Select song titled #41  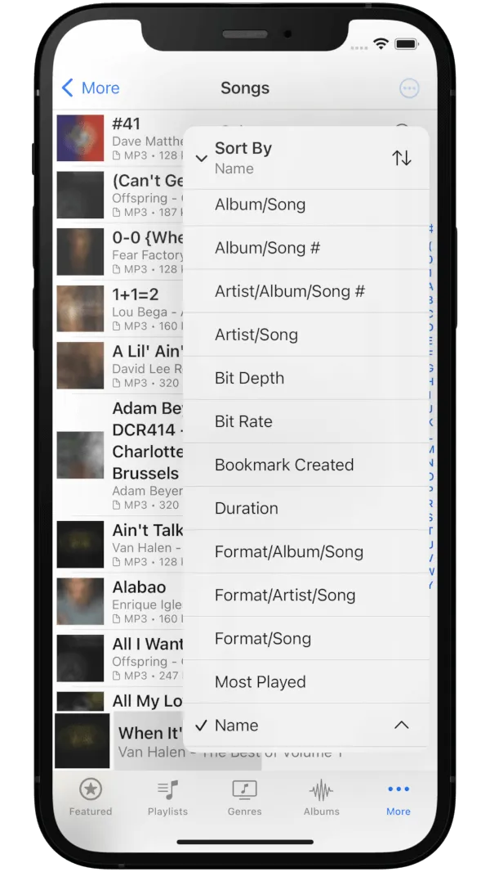coord(126,124)
